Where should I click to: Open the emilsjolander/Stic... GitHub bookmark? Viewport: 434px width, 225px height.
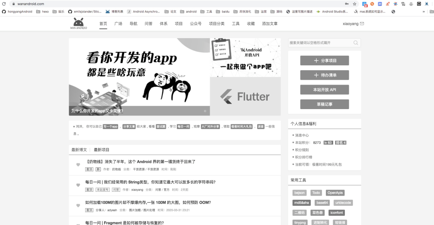85,12
